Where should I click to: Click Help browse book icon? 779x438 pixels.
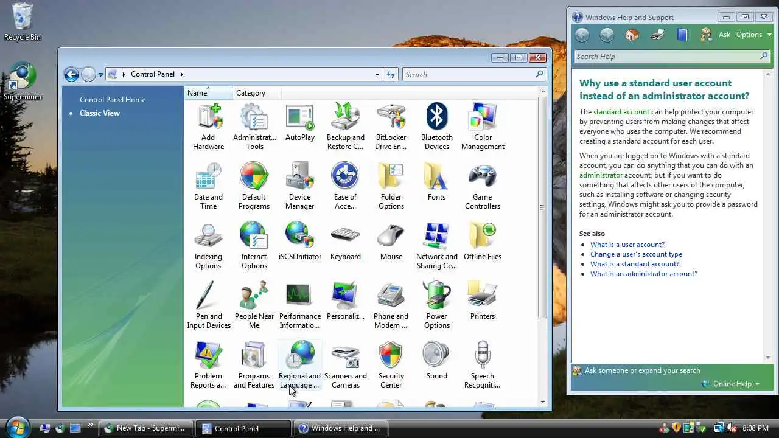click(682, 35)
